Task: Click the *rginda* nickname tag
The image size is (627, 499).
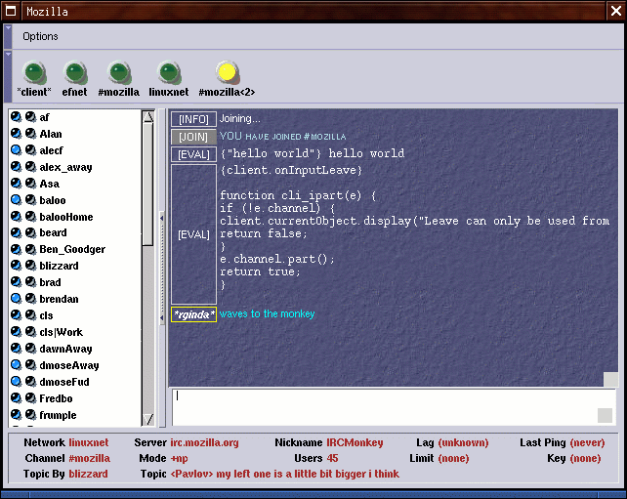Action: coord(194,314)
